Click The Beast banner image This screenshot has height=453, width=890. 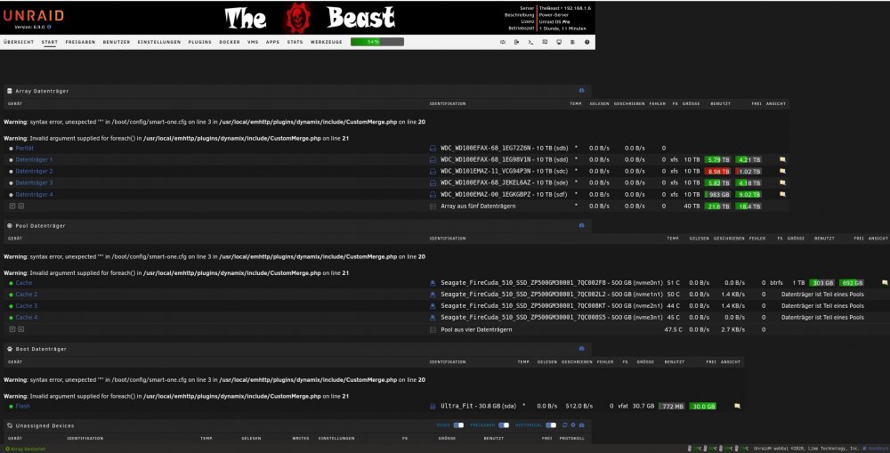coord(310,18)
